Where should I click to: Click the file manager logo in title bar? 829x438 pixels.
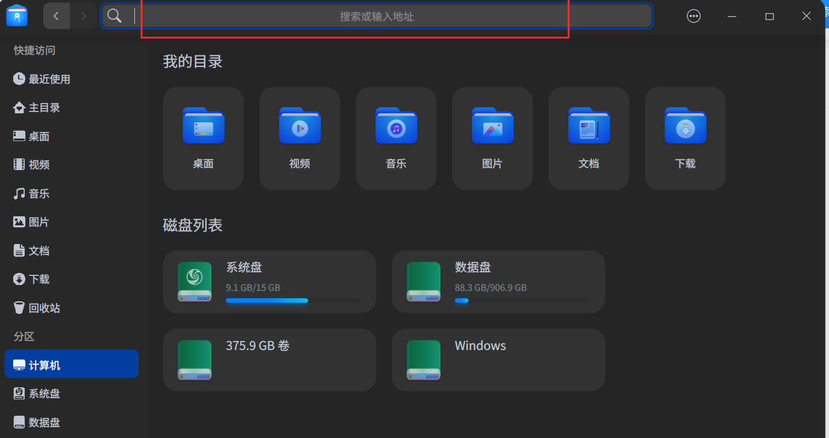[x=17, y=16]
